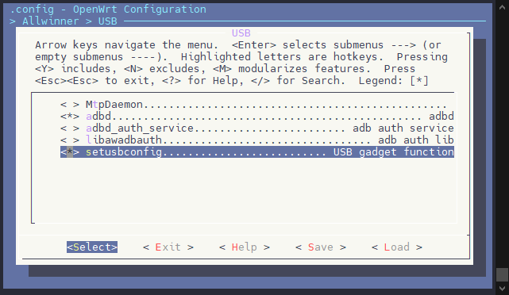
Task: Click the Exit button
Action: 168,247
